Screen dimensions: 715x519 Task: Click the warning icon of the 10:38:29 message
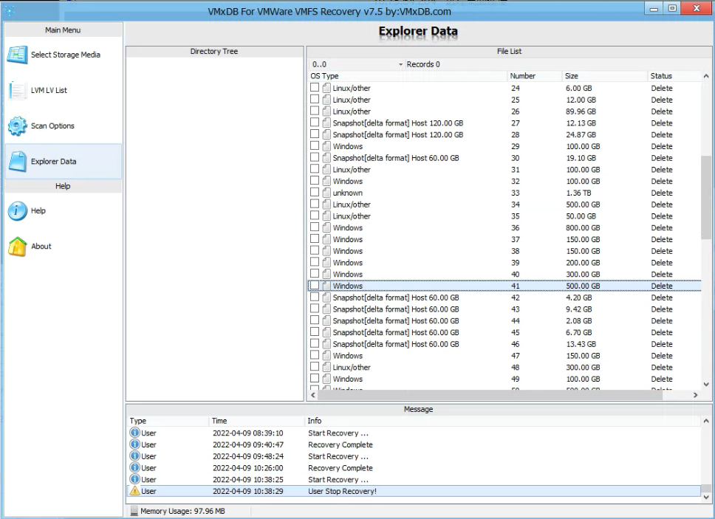click(x=134, y=491)
